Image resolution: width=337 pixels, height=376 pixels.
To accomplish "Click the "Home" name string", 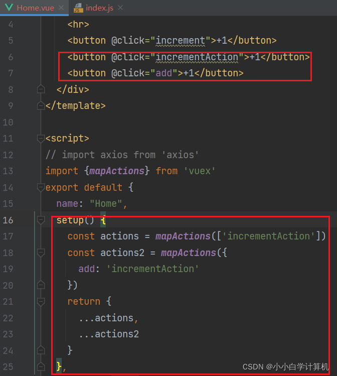I will coord(106,204).
